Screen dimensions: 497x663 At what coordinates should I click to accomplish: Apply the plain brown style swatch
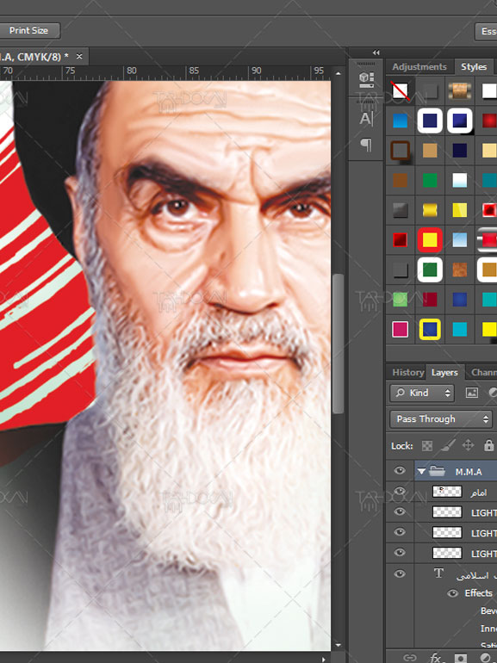pos(401,181)
